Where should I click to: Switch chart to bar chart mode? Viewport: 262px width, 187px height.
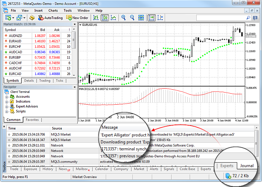pyautogui.click(x=96, y=18)
